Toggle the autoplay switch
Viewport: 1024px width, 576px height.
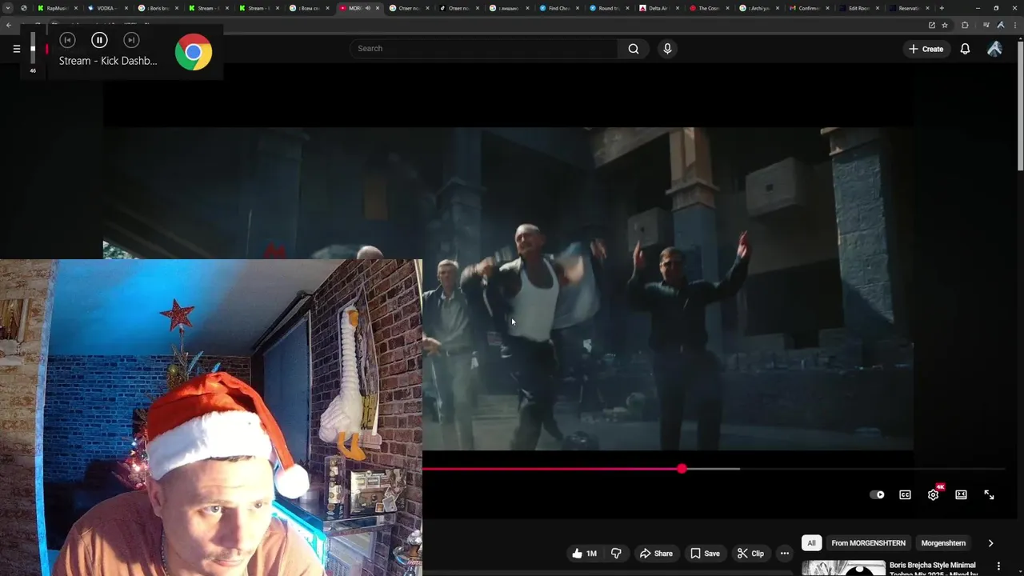[878, 494]
